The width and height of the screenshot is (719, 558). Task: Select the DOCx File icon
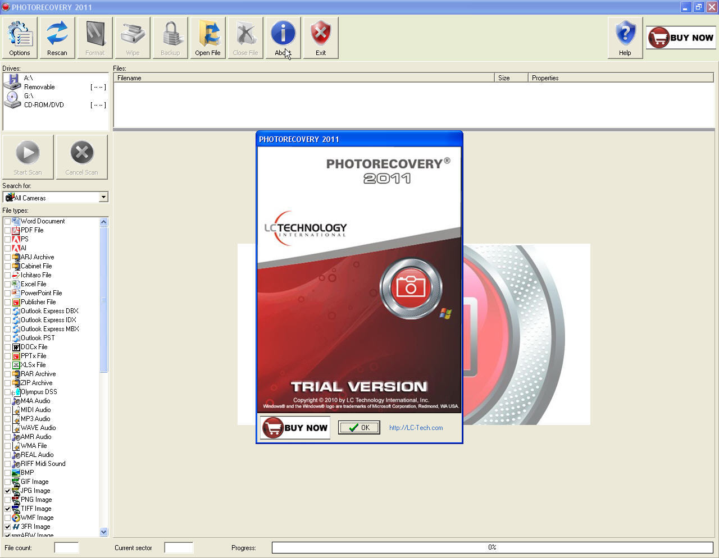16,347
